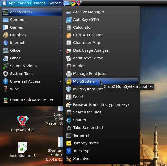Click the Search for Files icon
The width and height of the screenshot is (167, 166).
[69, 112]
